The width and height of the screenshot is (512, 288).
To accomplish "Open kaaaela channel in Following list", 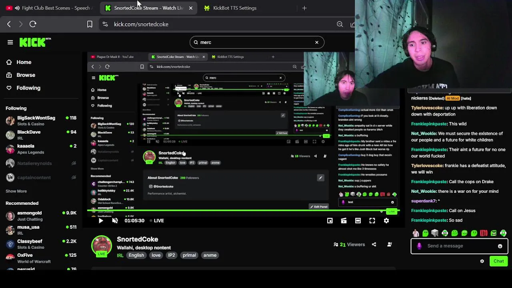I will point(41,149).
